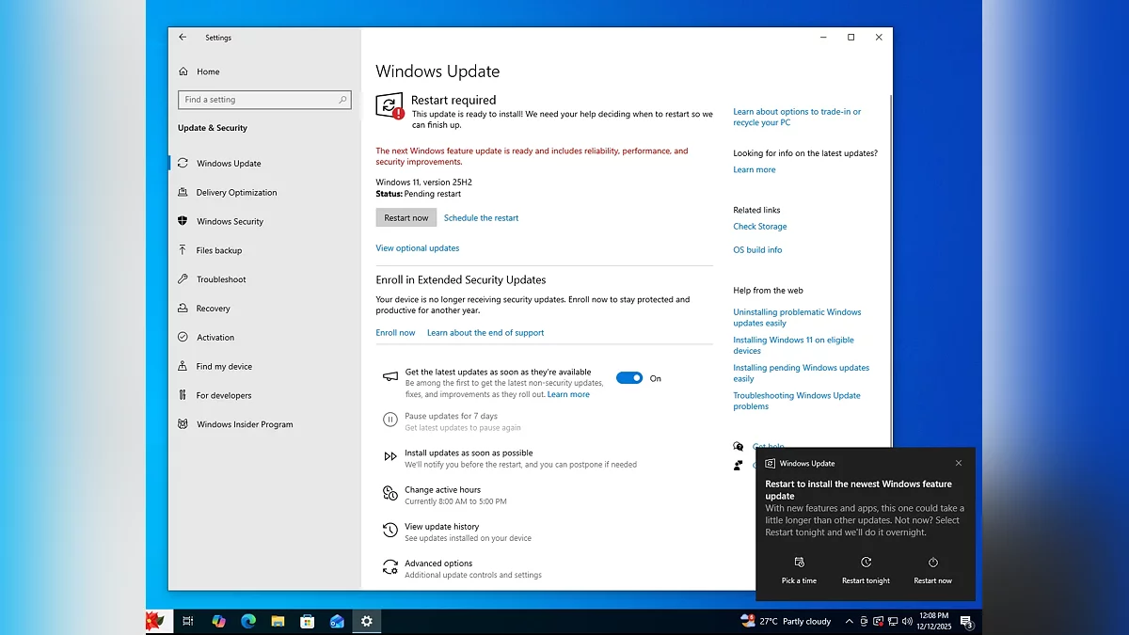Go back using the Settings back arrow

click(183, 38)
